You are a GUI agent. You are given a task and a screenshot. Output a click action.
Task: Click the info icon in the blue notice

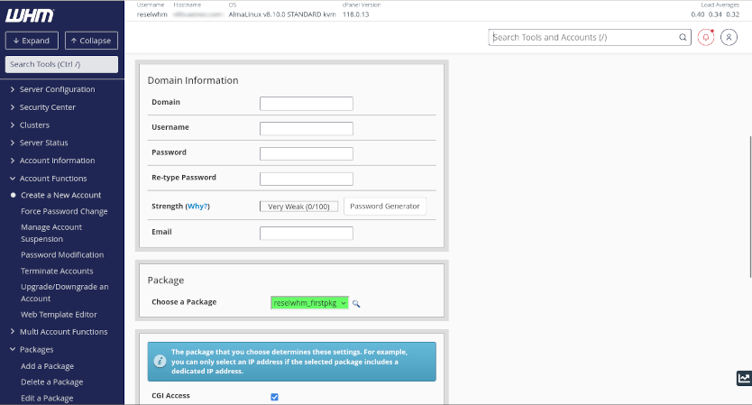pyautogui.click(x=160, y=361)
